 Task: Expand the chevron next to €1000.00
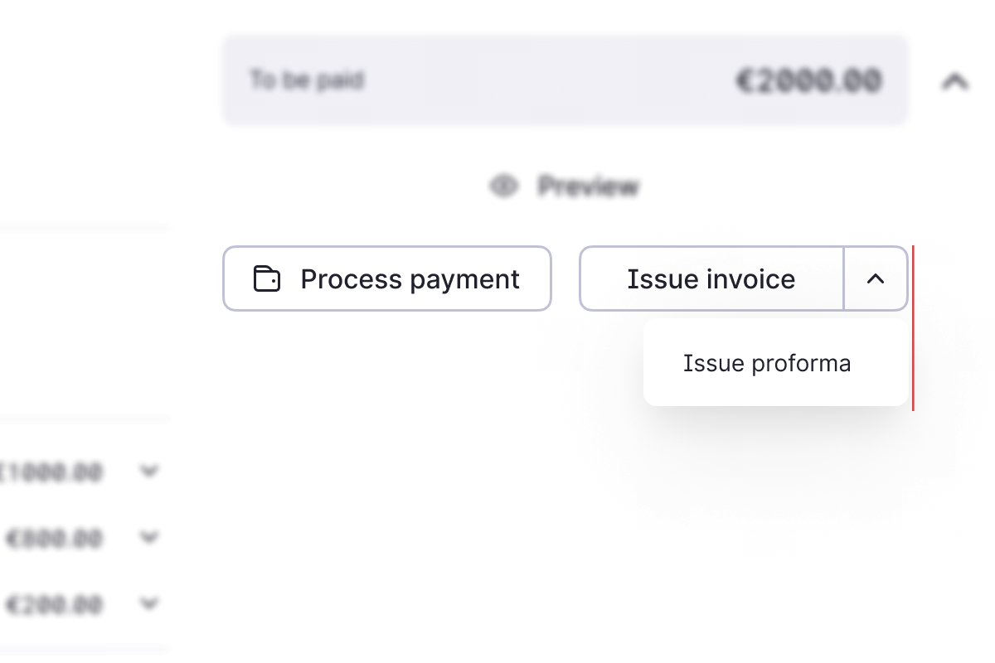[149, 472]
